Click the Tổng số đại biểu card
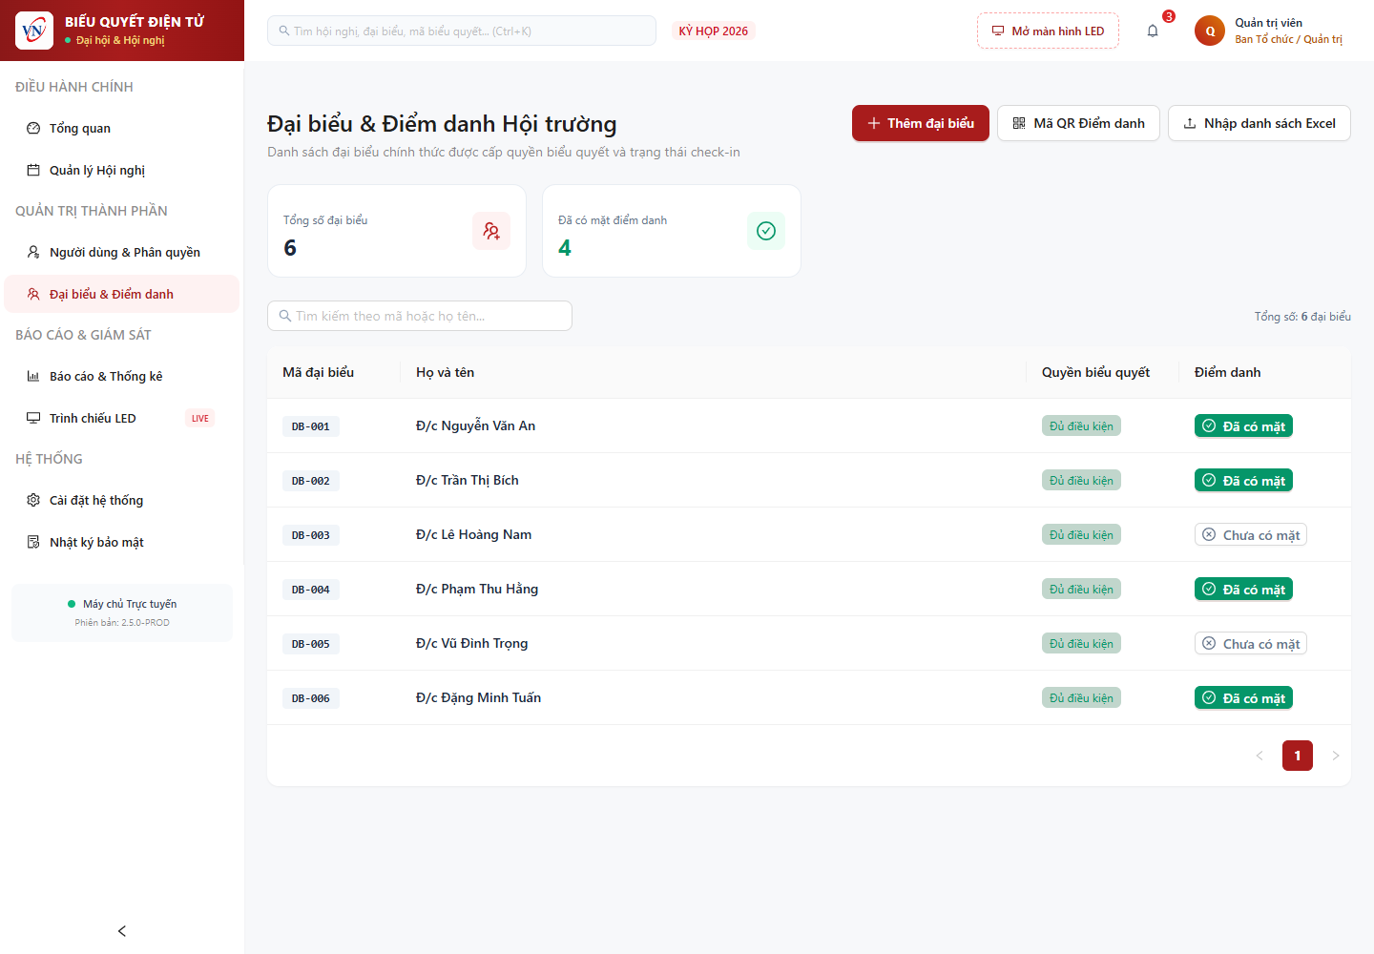The width and height of the screenshot is (1374, 954). coord(397,231)
